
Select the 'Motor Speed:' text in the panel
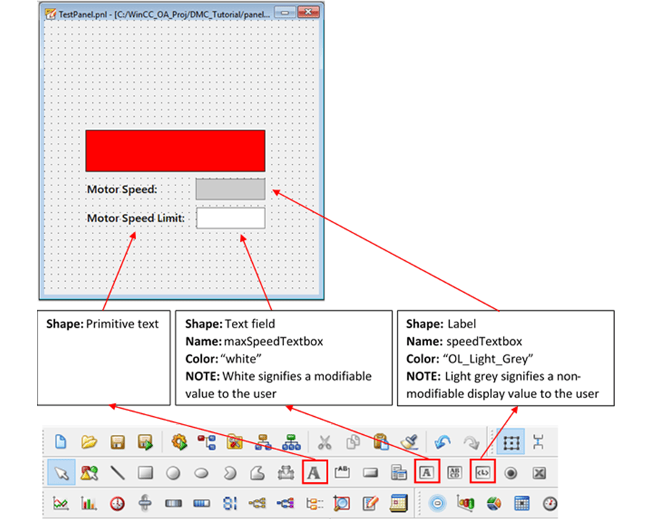[x=122, y=189]
